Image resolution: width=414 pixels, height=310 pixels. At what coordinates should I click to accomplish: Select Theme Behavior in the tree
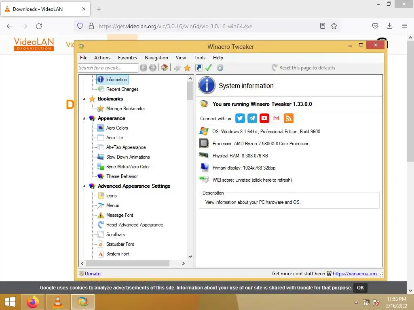point(122,176)
